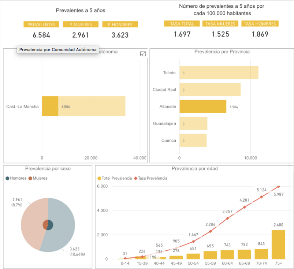Image resolution: width=294 pixels, height=269 pixels.
Task: Click the P. MUJERES card label
Action: pyautogui.click(x=80, y=25)
